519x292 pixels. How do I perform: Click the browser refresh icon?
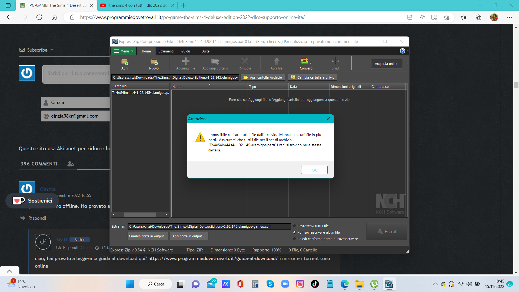[x=39, y=17]
